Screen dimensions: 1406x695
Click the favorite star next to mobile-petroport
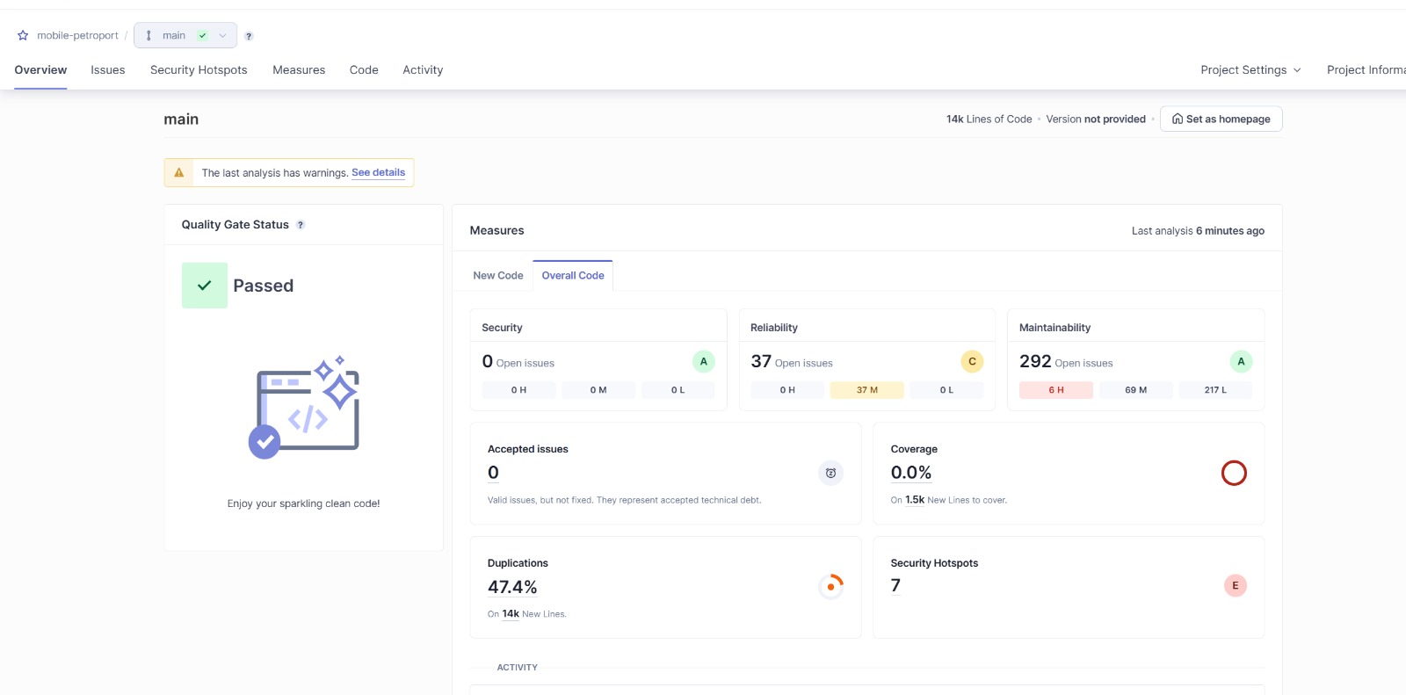pos(23,36)
